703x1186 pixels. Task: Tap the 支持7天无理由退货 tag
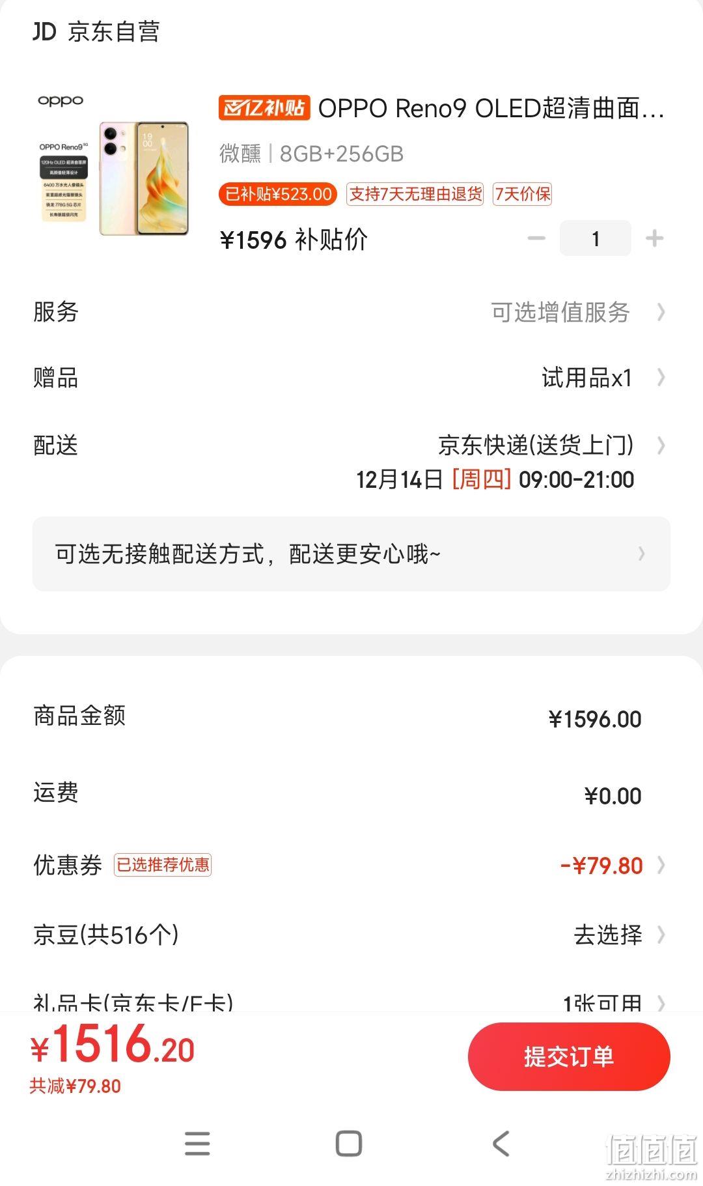(x=415, y=194)
